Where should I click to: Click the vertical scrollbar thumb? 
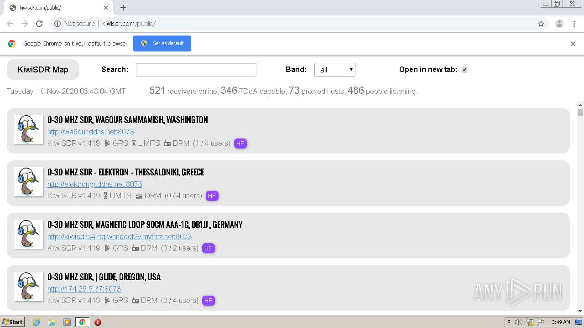point(580,113)
